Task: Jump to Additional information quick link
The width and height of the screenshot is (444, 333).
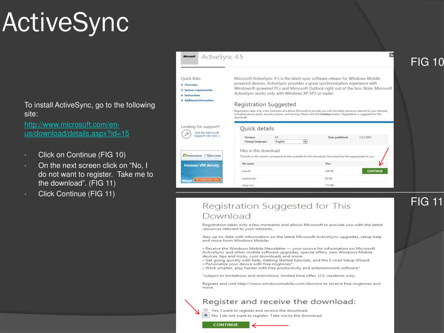Action: click(199, 100)
